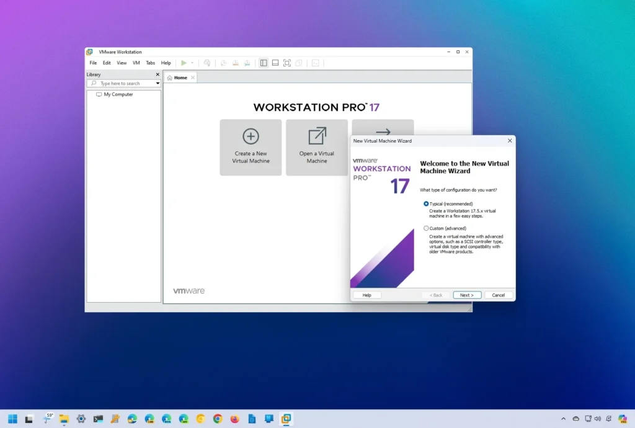
Task: Click the volume speaker tray icon
Action: tap(598, 419)
